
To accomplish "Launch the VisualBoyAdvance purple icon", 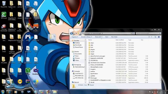I will pos(36,71).
